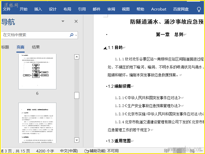The image size is (205, 154).
Task: Click the line starting 1.2.3《北京市实施
Action: tap(159, 114)
